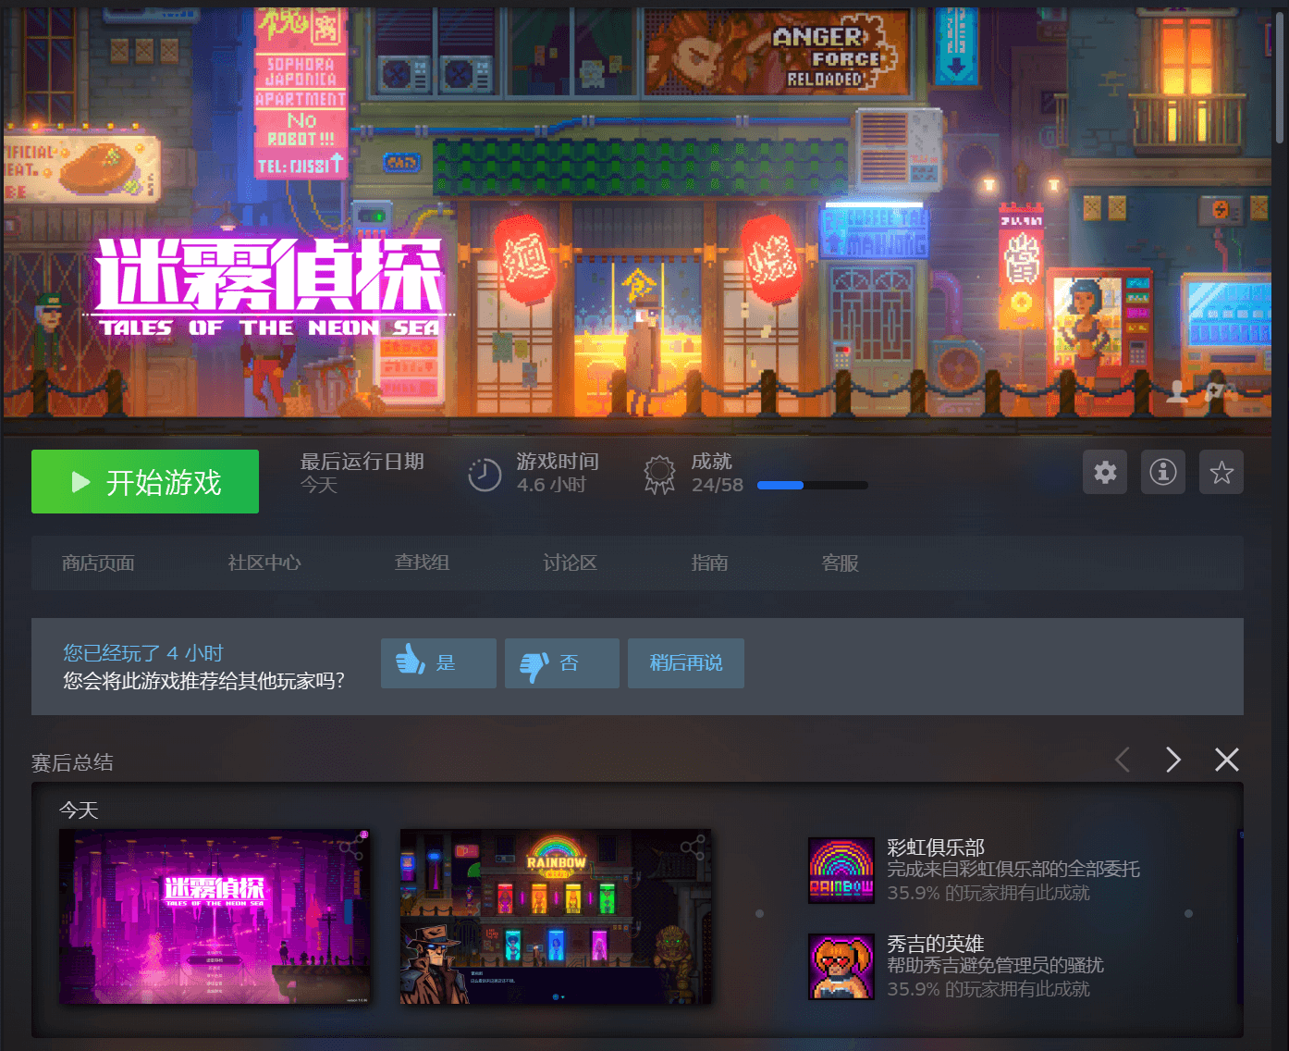Switch to the 查找组 tab
The image size is (1289, 1051).
coord(422,563)
